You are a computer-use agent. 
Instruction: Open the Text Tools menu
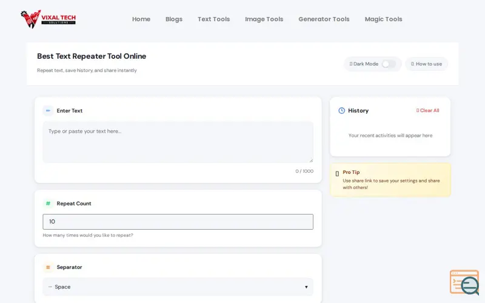214,19
